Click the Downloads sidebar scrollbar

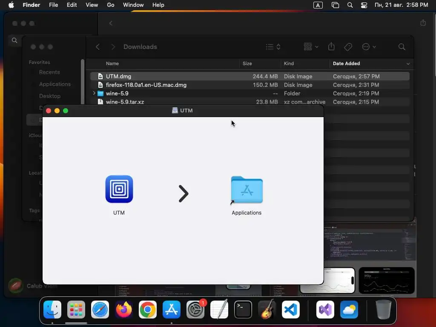(82, 82)
